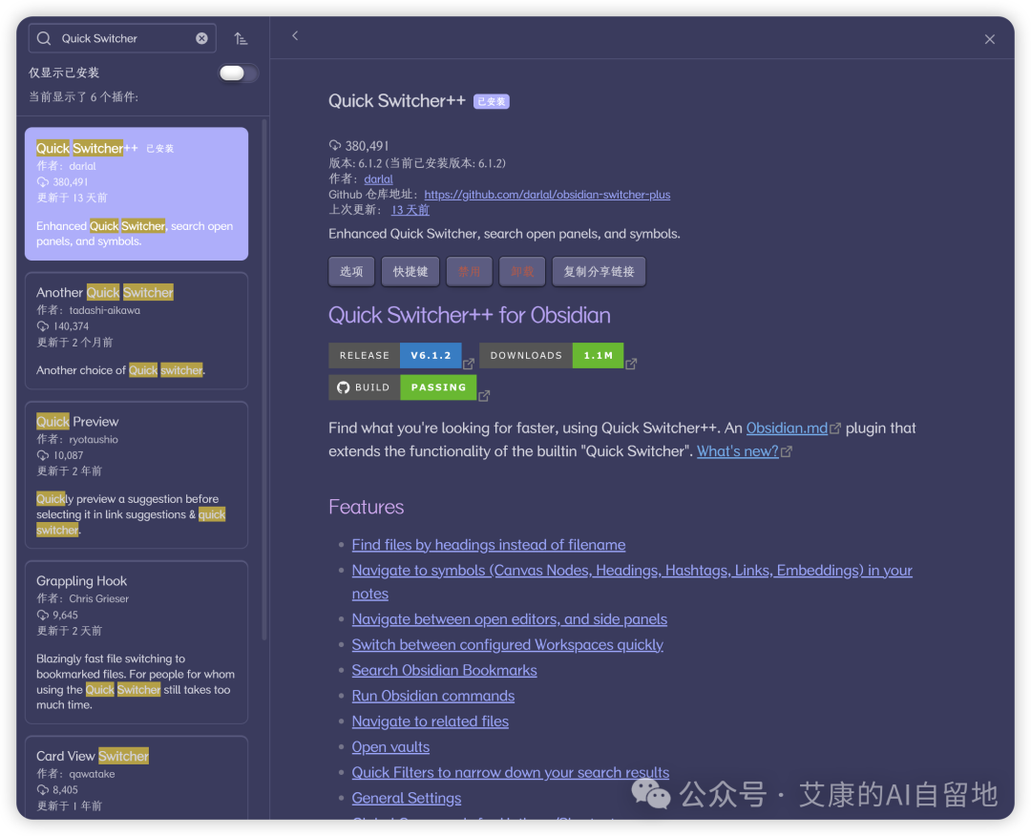1031x836 pixels.
Task: Click the search magnifier icon
Action: coord(44,38)
